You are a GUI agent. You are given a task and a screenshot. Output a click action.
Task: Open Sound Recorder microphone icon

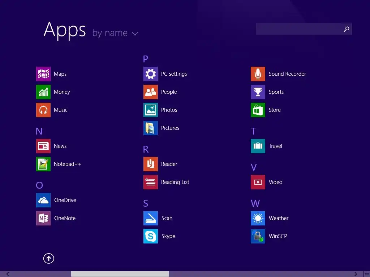click(258, 74)
